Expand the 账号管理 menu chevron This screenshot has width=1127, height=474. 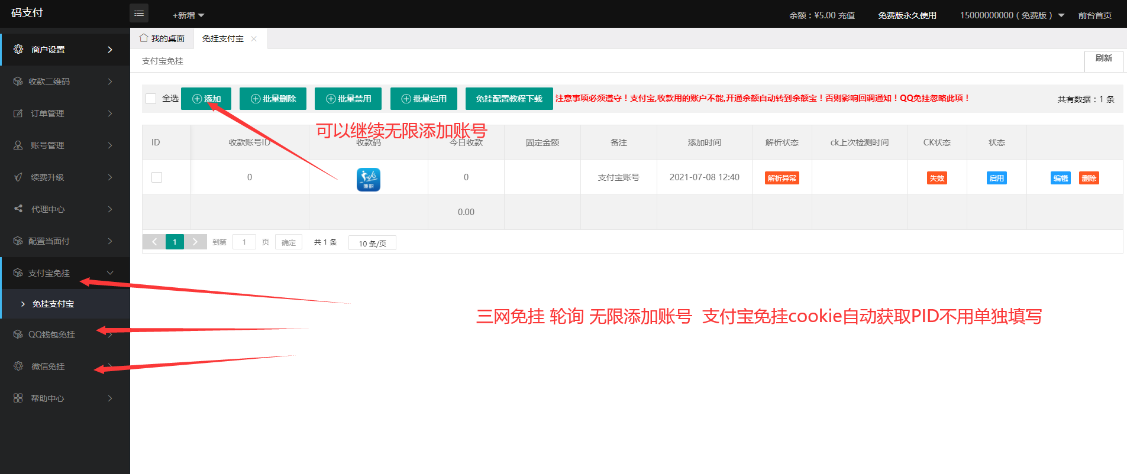(110, 145)
